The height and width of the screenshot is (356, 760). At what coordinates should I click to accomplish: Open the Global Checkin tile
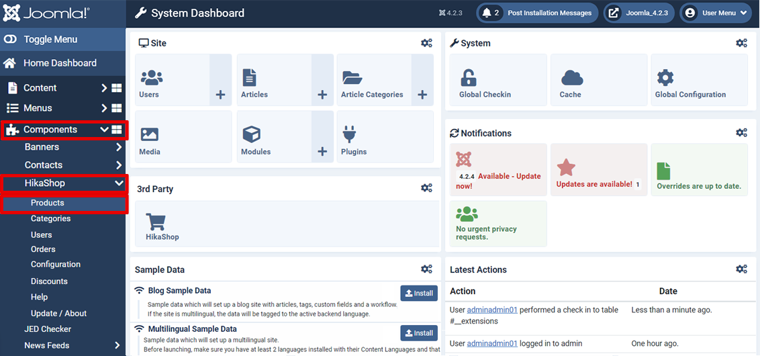point(498,80)
